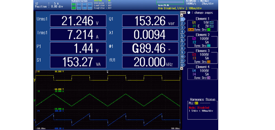Select the CH2 range status indicator
This screenshot has height=130, width=275.
74,8
